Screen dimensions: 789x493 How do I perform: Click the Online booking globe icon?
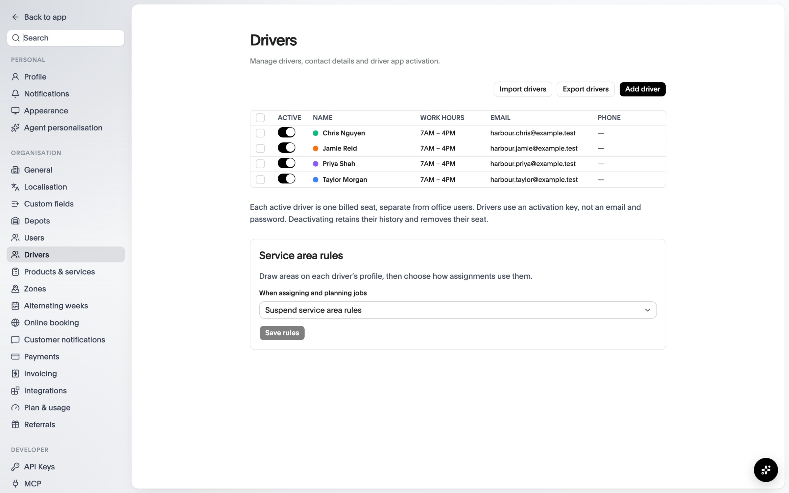(15, 323)
